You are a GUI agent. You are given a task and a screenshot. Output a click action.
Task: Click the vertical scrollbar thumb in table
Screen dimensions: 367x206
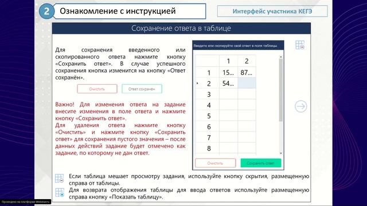[281, 90]
